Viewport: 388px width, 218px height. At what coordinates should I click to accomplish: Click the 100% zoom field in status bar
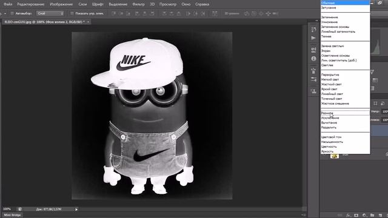(7, 209)
